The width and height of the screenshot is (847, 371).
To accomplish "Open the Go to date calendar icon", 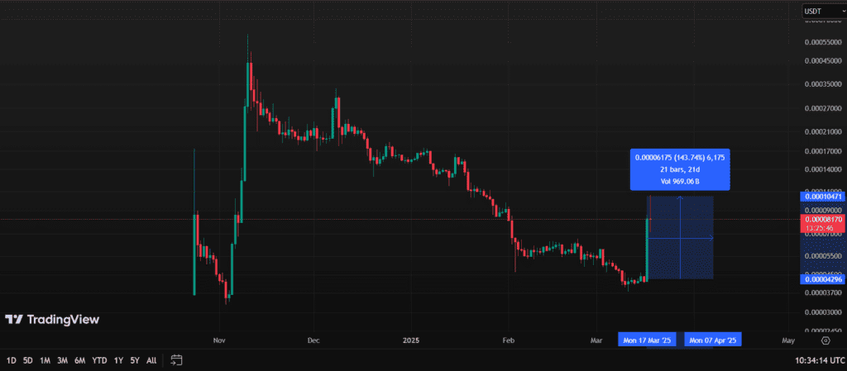I will pos(176,360).
